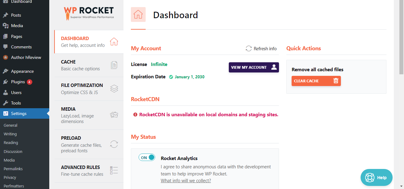The height and width of the screenshot is (189, 404).
Task: Click the Media images icon in WP Rocket
Action: coord(114,115)
